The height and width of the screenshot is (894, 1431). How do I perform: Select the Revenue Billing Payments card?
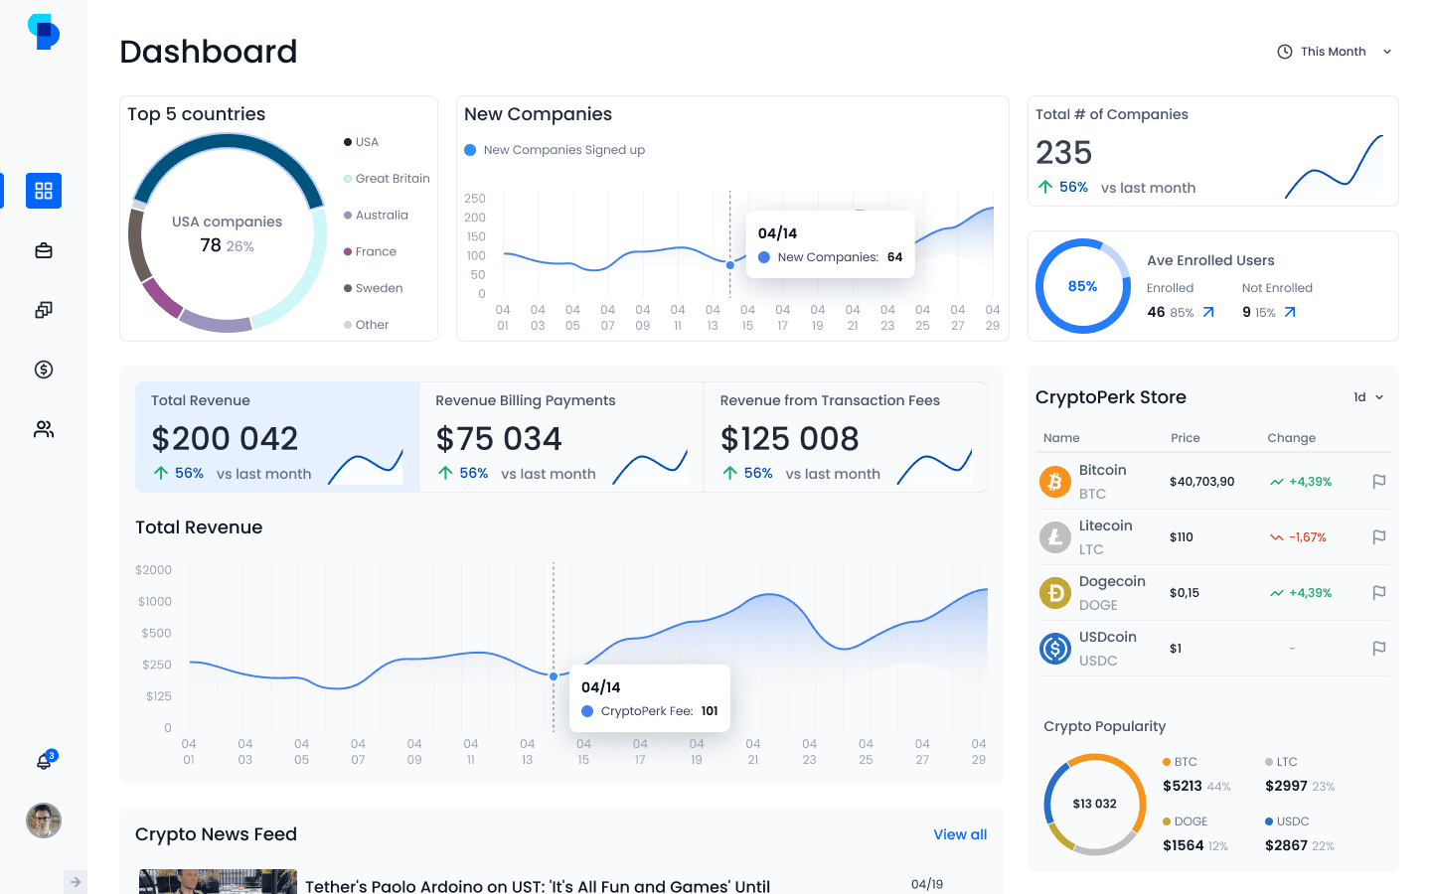click(x=561, y=437)
